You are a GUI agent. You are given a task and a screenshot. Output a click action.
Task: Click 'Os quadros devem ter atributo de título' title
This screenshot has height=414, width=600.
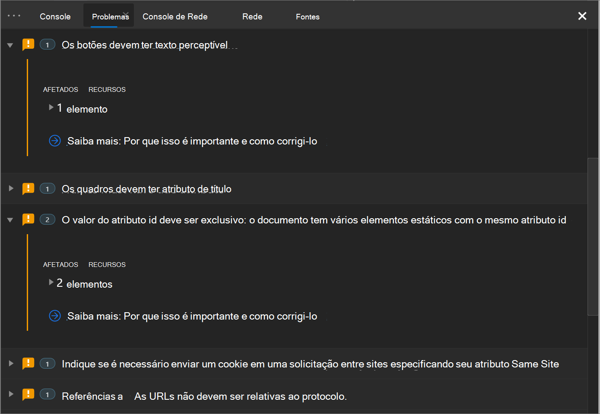point(146,189)
